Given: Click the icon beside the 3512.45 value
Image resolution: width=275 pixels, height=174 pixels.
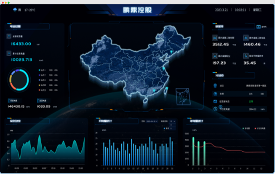Looking at the screenshot, I should pyautogui.click(x=215, y=37).
